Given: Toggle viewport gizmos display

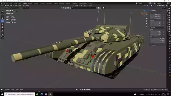Looking at the screenshot, I should pos(147,6).
